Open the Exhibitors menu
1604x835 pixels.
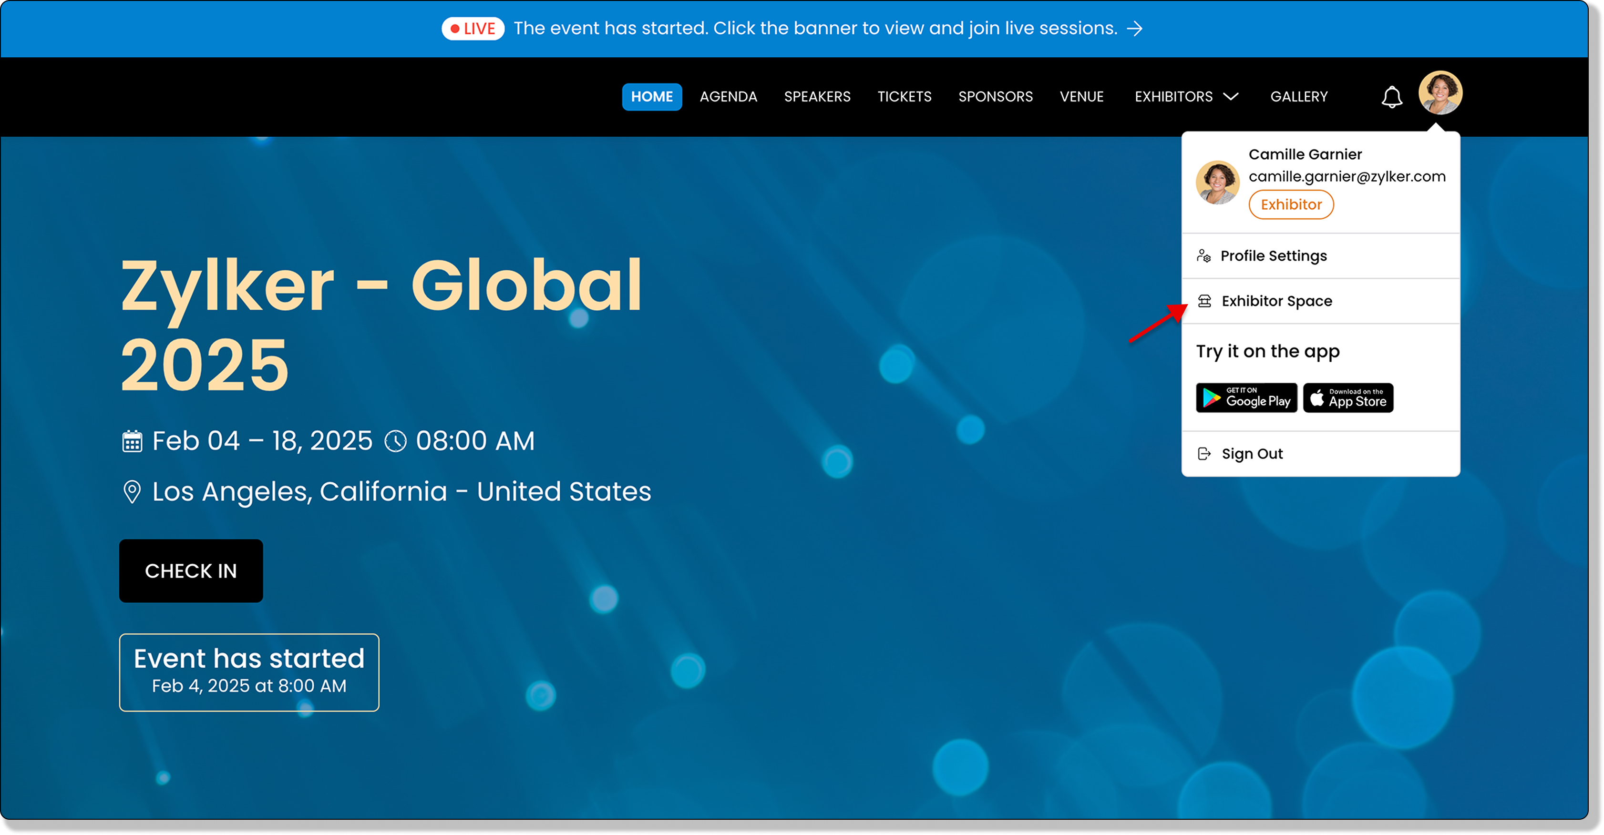click(1173, 96)
